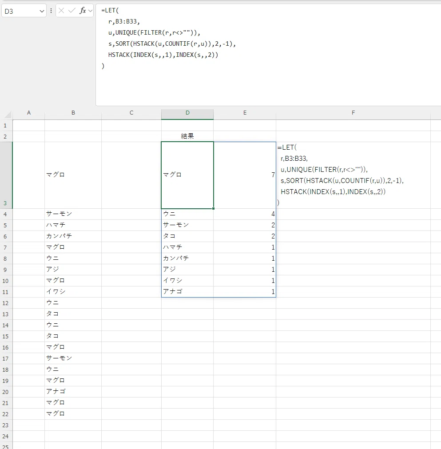
Task: Click cell D6 containing タコ
Action: tap(187, 236)
